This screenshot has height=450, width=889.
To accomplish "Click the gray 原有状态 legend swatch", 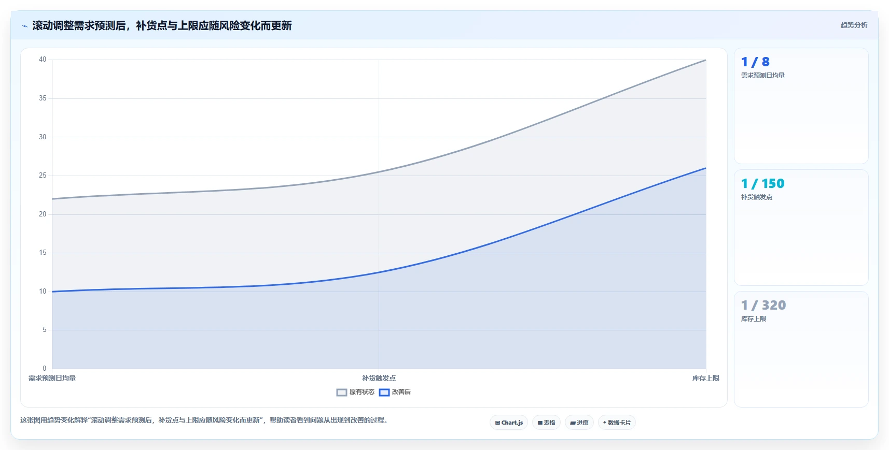I will coord(342,392).
